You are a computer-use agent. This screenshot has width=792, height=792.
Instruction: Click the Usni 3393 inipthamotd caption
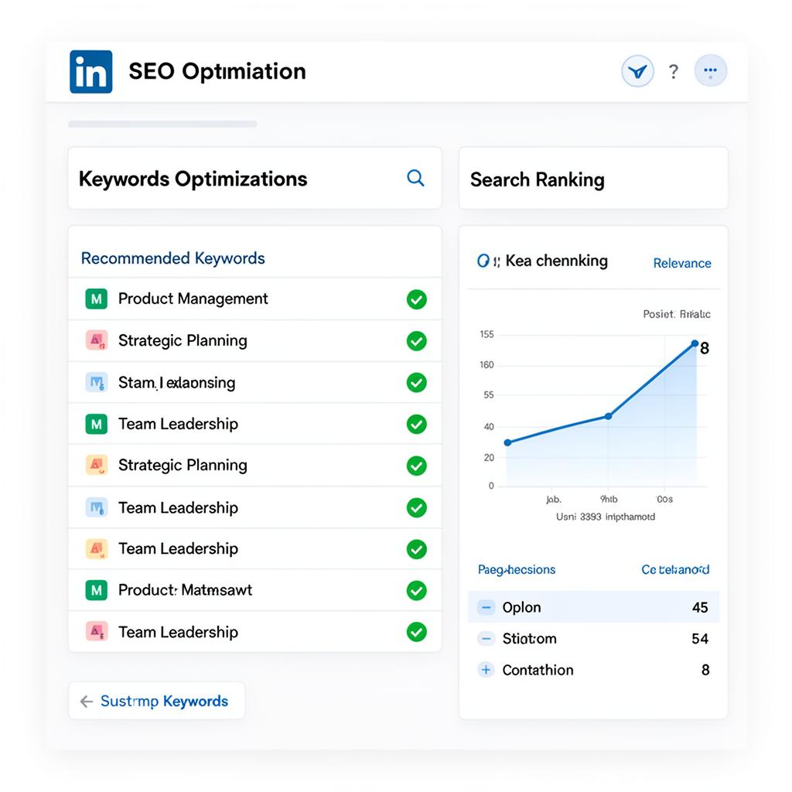coord(605,517)
